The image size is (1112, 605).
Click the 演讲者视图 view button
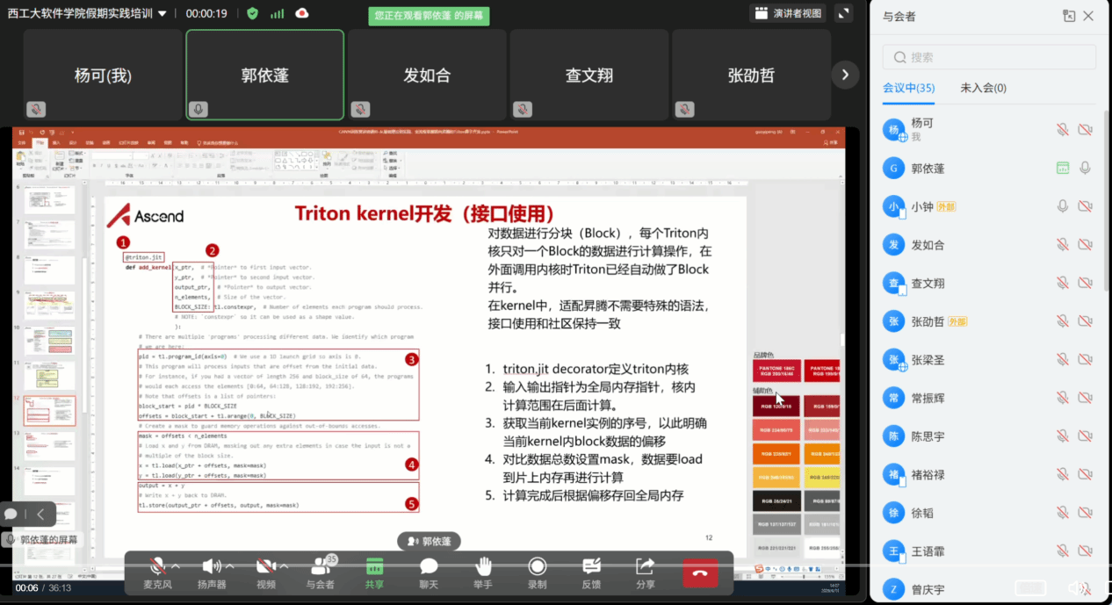(x=788, y=13)
